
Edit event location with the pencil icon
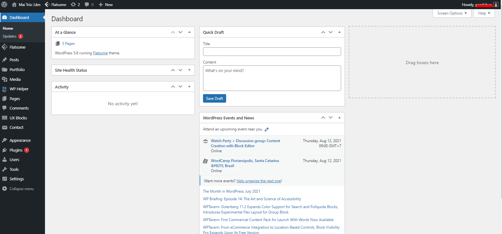tap(267, 129)
